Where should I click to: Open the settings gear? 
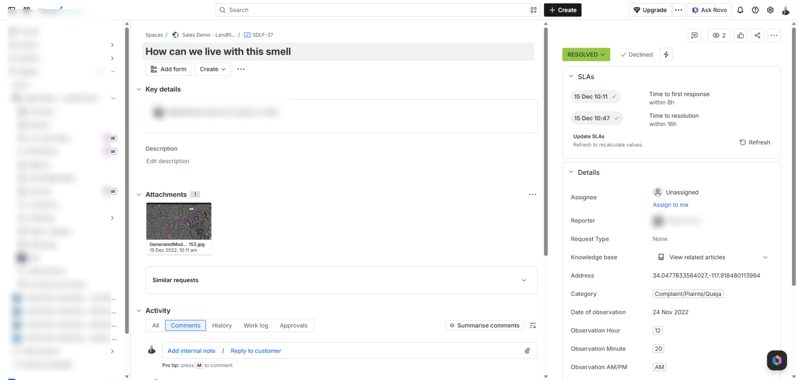point(770,10)
